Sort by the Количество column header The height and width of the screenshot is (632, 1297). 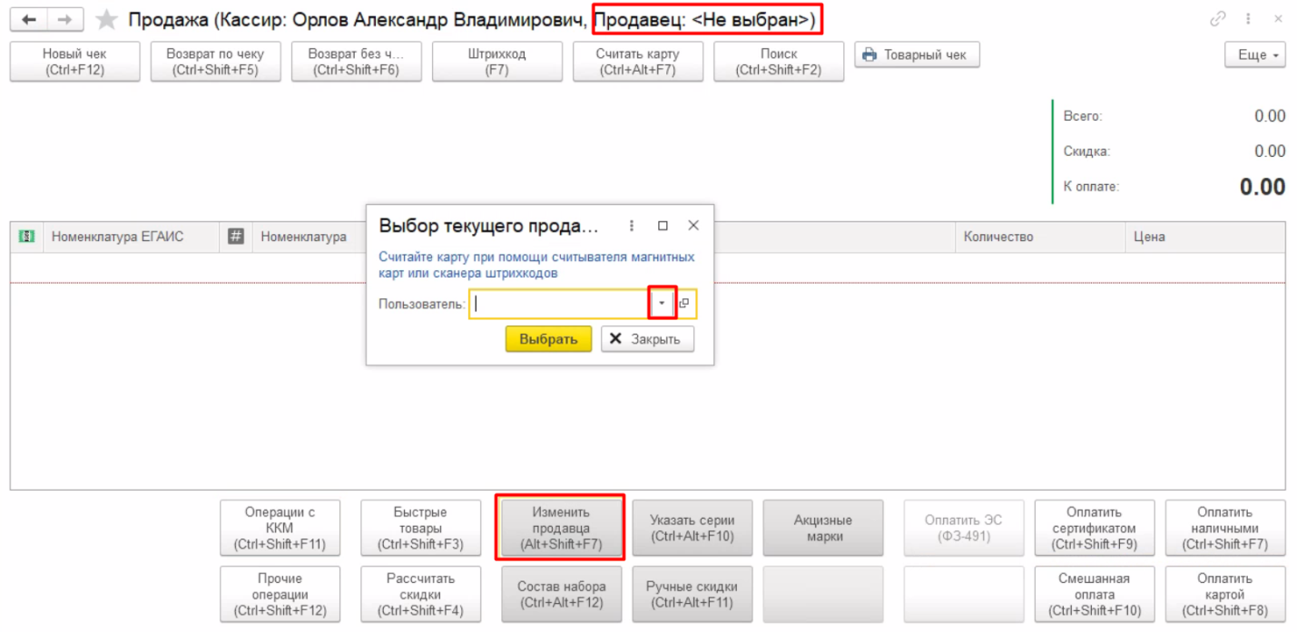click(998, 237)
